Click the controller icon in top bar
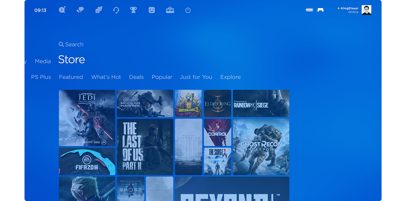This screenshot has height=201, width=406. (x=321, y=10)
